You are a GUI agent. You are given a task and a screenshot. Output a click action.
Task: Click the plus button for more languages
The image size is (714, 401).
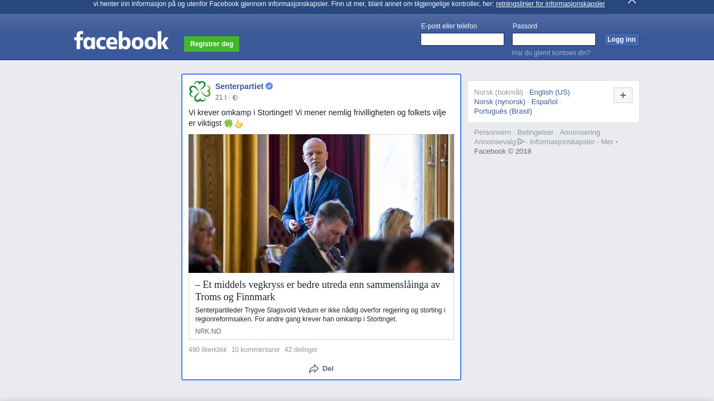[623, 95]
